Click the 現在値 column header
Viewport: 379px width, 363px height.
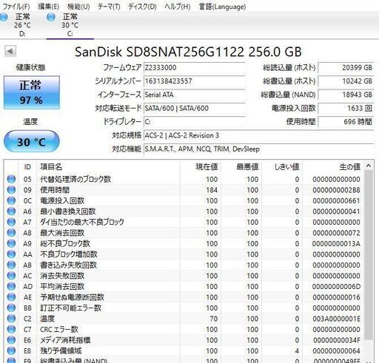(201, 167)
